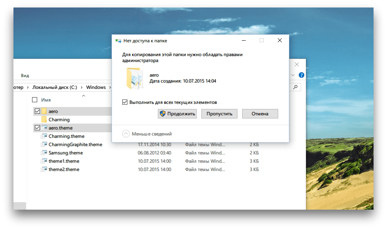Close the Нет доступа к папке dialog
This screenshot has width=387, height=229.
[280, 40]
